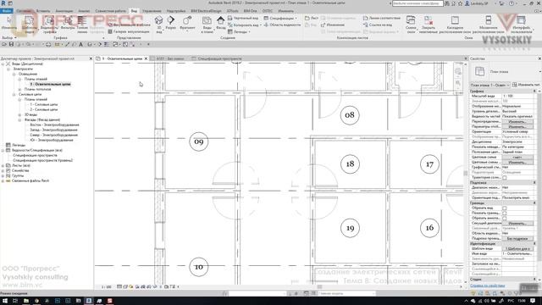Select '1 - Силовые цепи' view
Viewport: 542px width, 305px height.
pyautogui.click(x=44, y=104)
